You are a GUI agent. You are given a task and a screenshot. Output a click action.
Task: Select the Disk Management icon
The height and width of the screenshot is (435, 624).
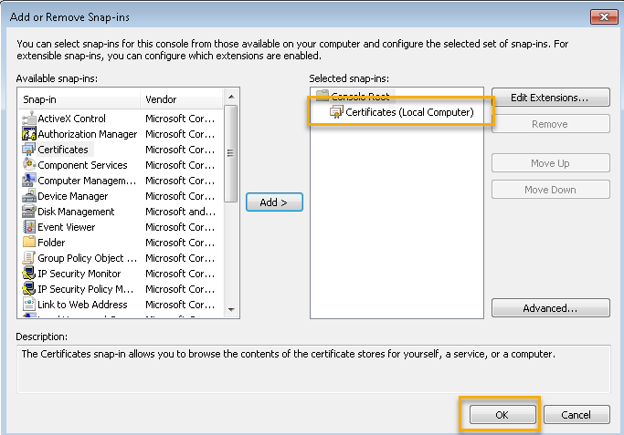(28, 212)
